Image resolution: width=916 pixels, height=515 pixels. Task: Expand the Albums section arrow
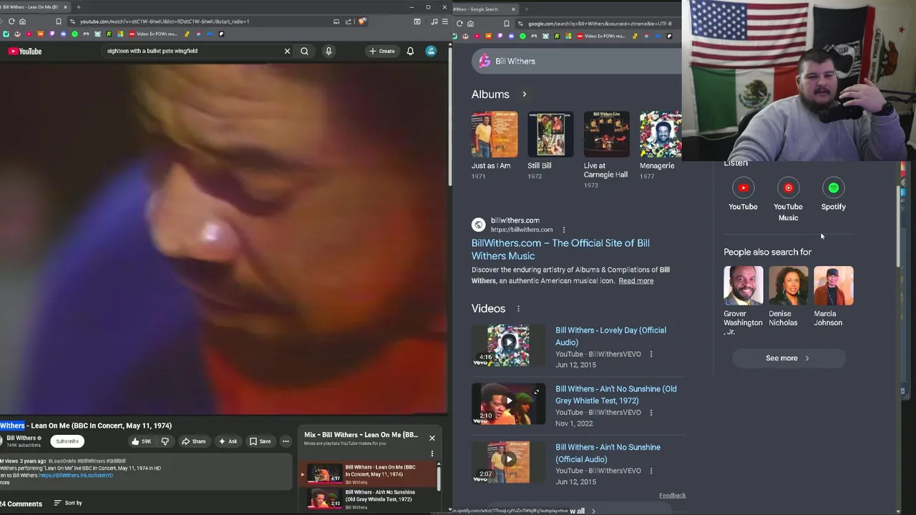point(524,94)
